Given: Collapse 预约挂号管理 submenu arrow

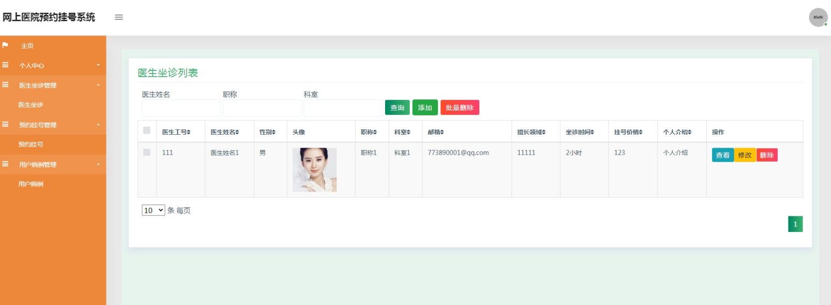Looking at the screenshot, I should coord(98,125).
